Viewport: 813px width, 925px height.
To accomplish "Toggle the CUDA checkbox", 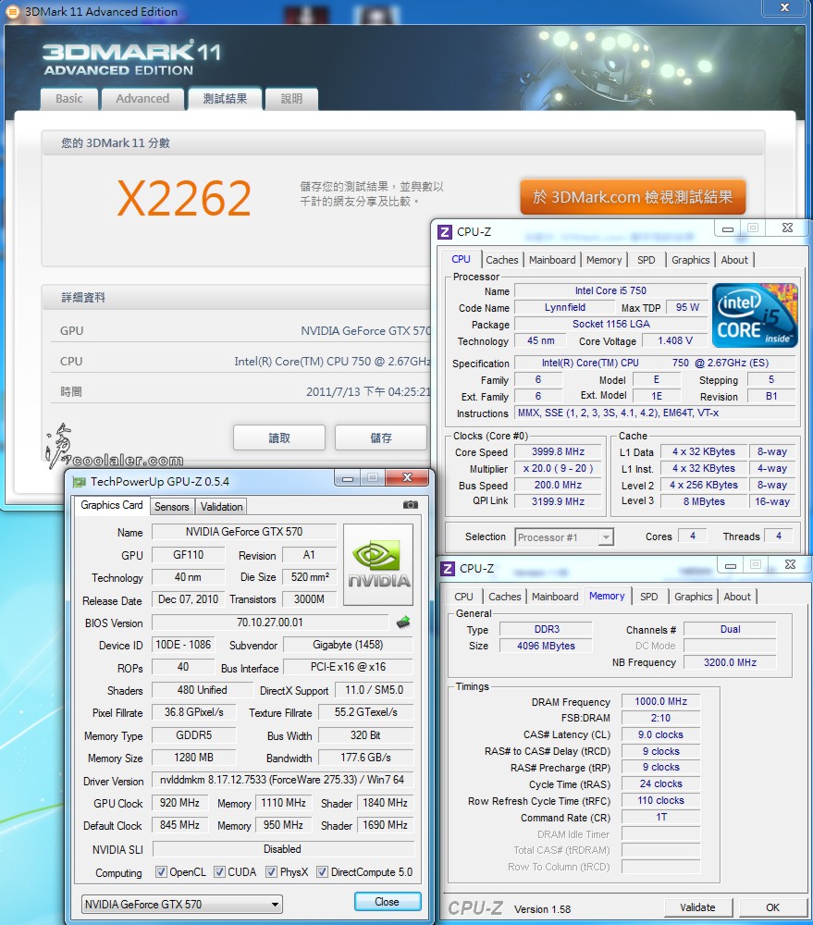I will pyautogui.click(x=219, y=872).
